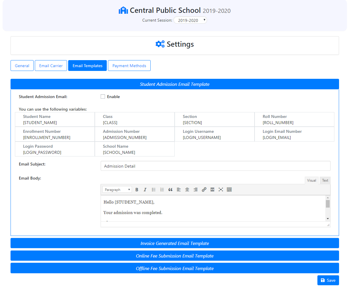The image size is (349, 291).
Task: Click the insert link icon
Action: [x=204, y=190]
